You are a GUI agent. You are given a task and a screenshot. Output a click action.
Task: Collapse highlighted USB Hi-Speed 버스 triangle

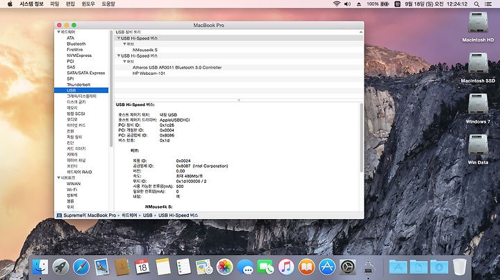coord(119,38)
